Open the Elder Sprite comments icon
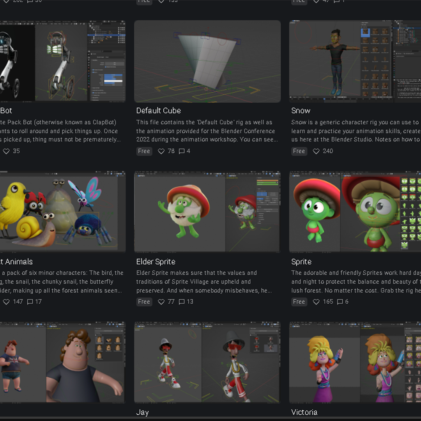This screenshot has width=421, height=421. [182, 302]
